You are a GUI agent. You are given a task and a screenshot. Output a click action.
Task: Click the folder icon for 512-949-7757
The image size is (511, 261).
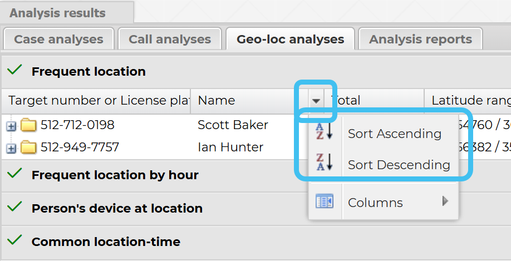click(28, 147)
